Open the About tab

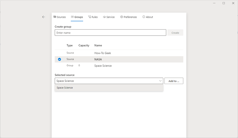point(149,17)
